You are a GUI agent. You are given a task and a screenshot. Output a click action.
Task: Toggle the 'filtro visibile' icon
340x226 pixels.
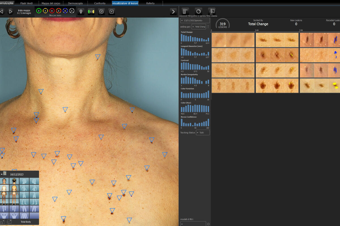pos(212,11)
